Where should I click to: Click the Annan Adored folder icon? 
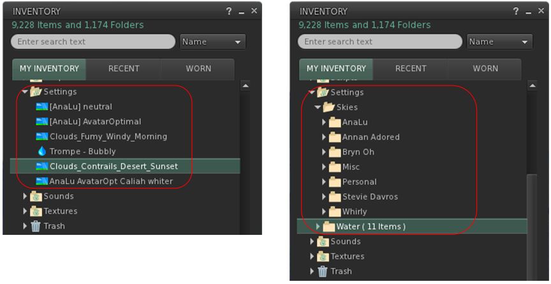(x=335, y=137)
